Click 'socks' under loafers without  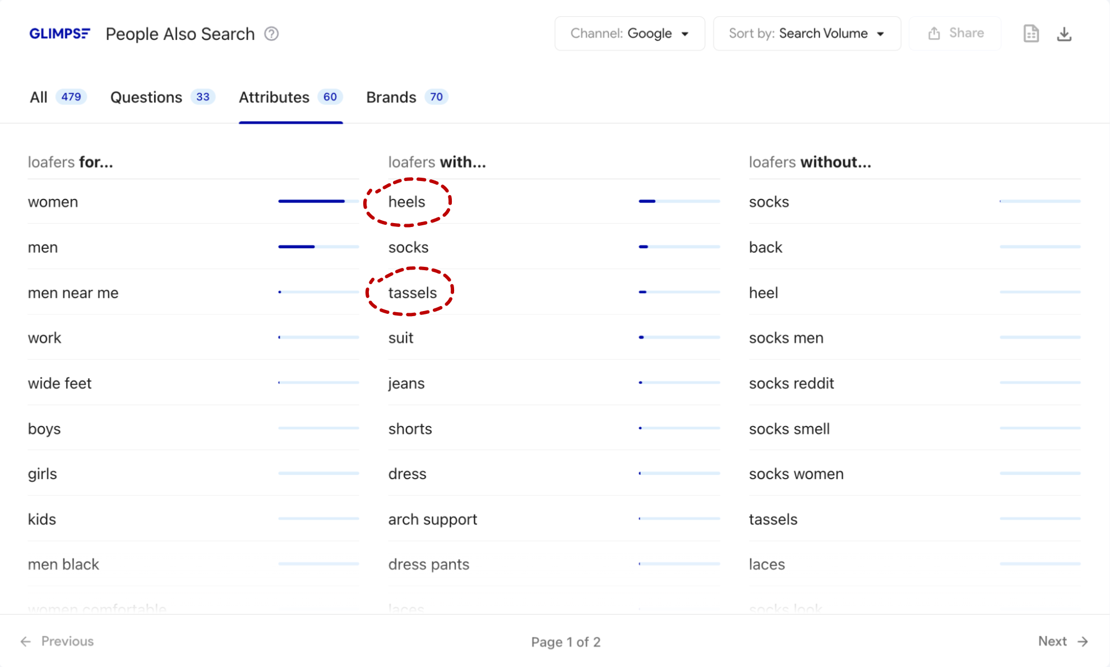[x=769, y=202]
